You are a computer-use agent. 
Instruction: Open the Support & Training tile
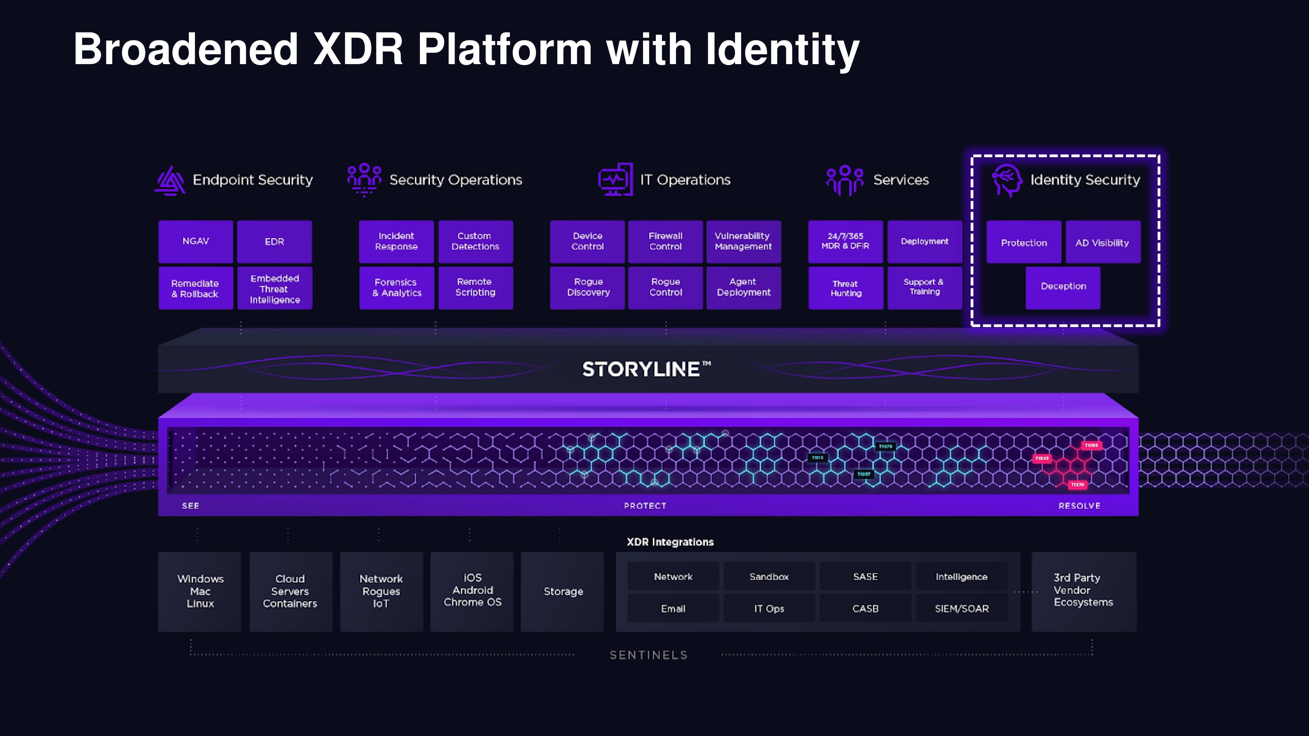pos(925,288)
